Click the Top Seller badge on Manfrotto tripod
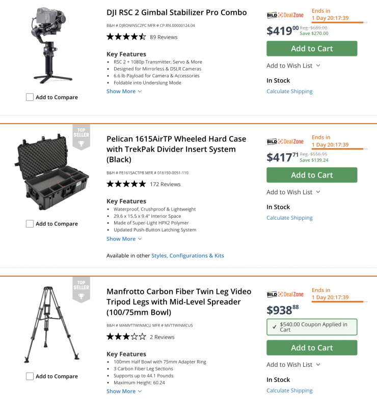This screenshot has width=377, height=413. [81, 289]
